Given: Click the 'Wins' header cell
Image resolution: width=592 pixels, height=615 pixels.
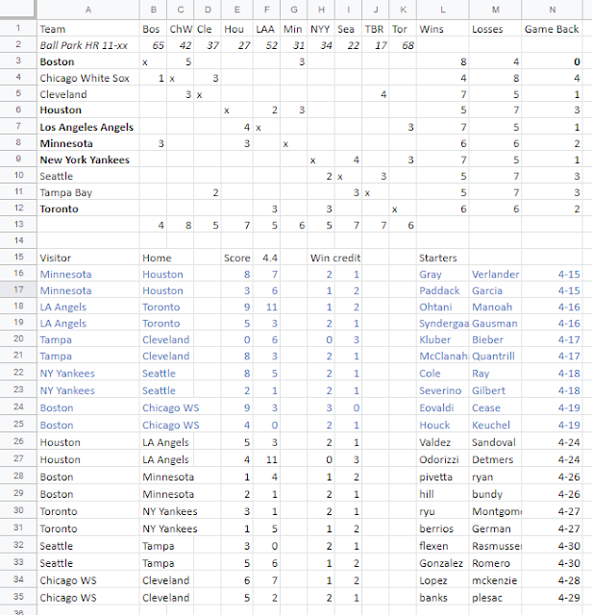Looking at the screenshot, I should (442, 29).
